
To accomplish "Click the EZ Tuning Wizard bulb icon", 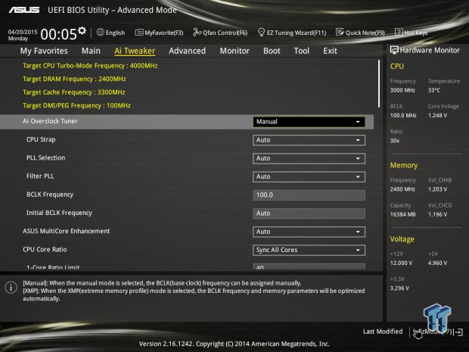I will pyautogui.click(x=261, y=32).
